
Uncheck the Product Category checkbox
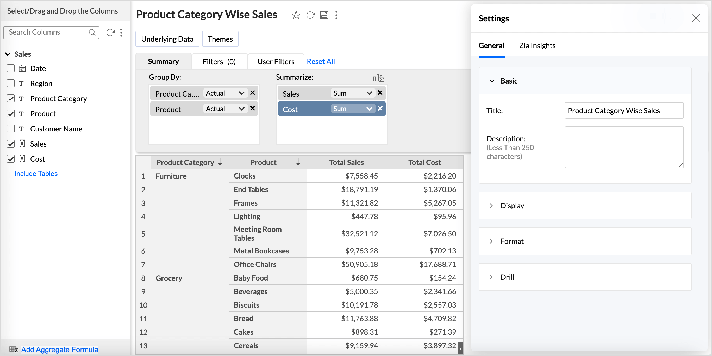[10, 99]
